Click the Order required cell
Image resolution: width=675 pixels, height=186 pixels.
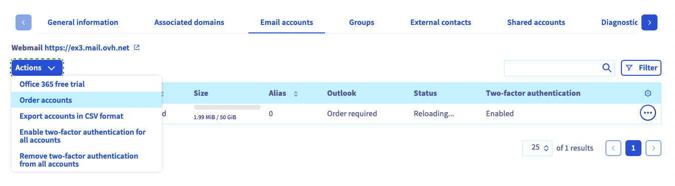coord(352,114)
